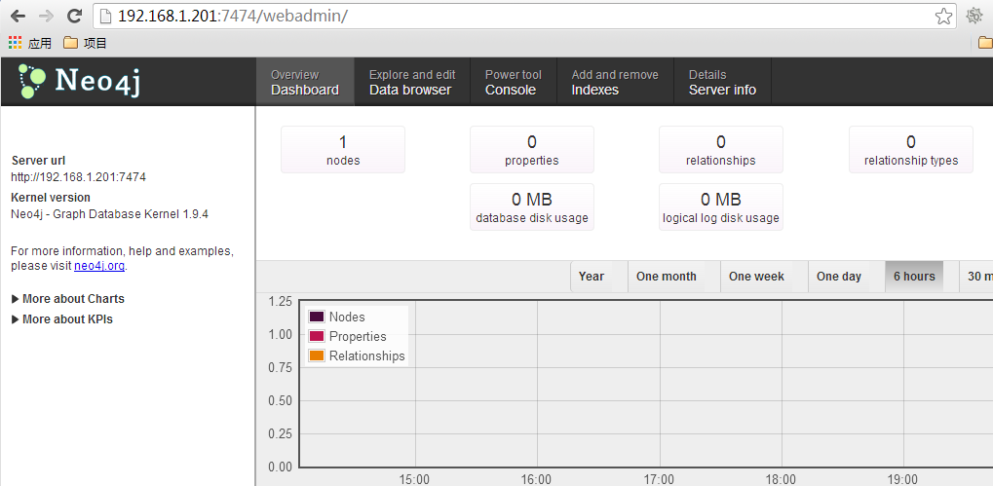Open the Data browser tab
The width and height of the screenshot is (993, 486).
click(411, 82)
